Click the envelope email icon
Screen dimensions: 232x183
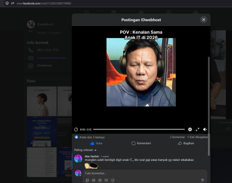31,58
